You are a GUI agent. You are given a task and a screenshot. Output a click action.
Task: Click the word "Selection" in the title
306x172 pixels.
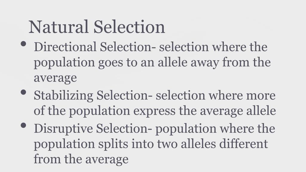(x=129, y=27)
